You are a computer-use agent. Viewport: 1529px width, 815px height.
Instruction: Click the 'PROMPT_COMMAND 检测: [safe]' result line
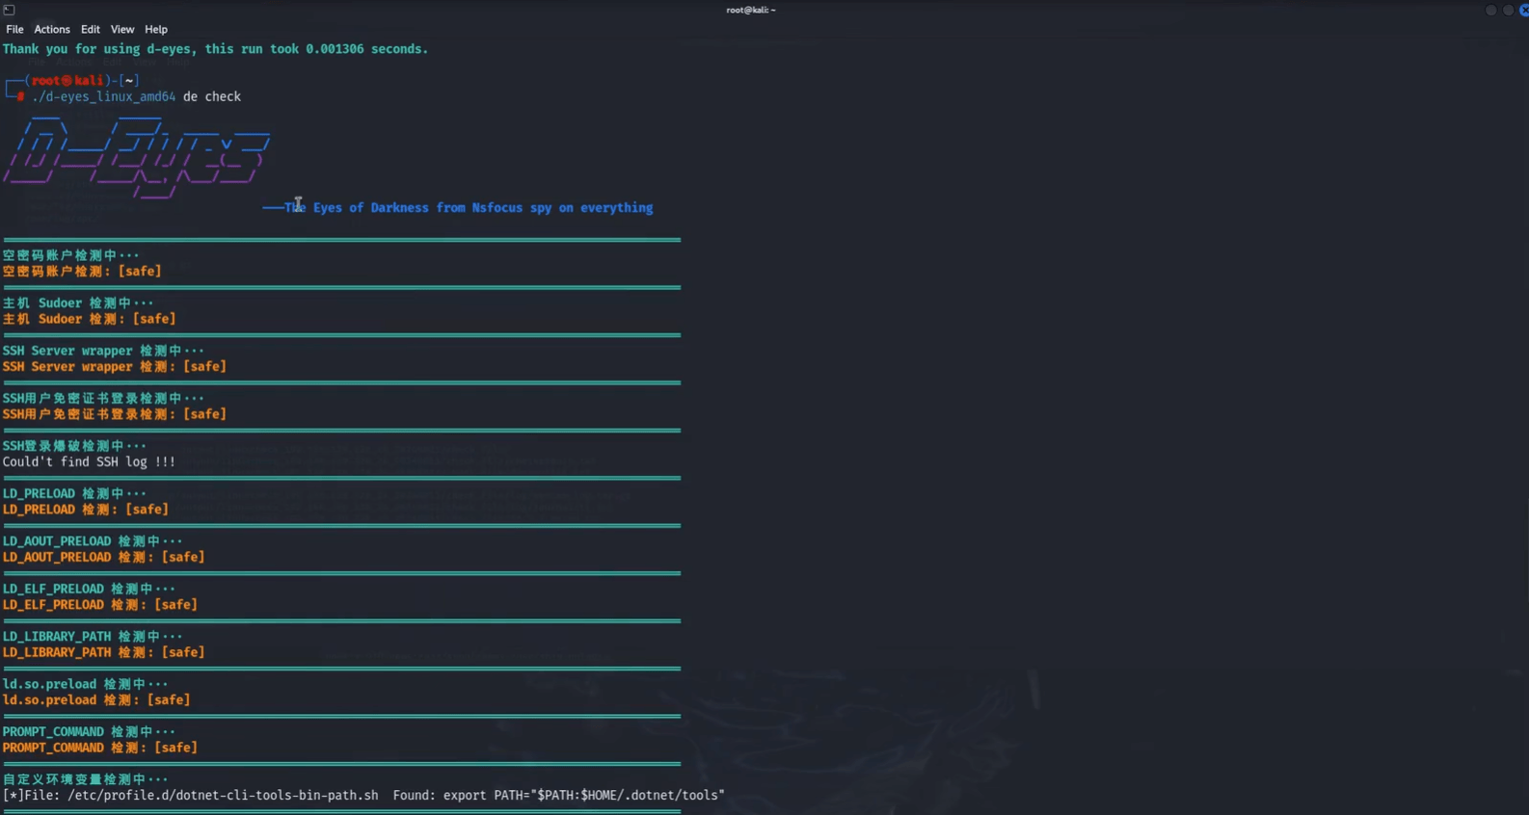[99, 748]
